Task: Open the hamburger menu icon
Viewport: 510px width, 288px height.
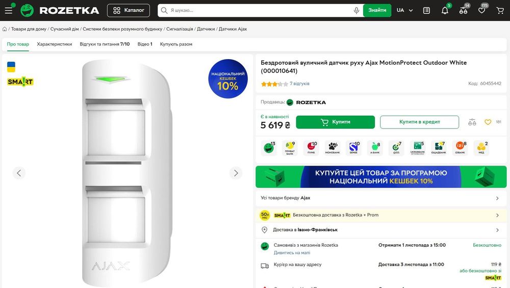Action: 9,10
